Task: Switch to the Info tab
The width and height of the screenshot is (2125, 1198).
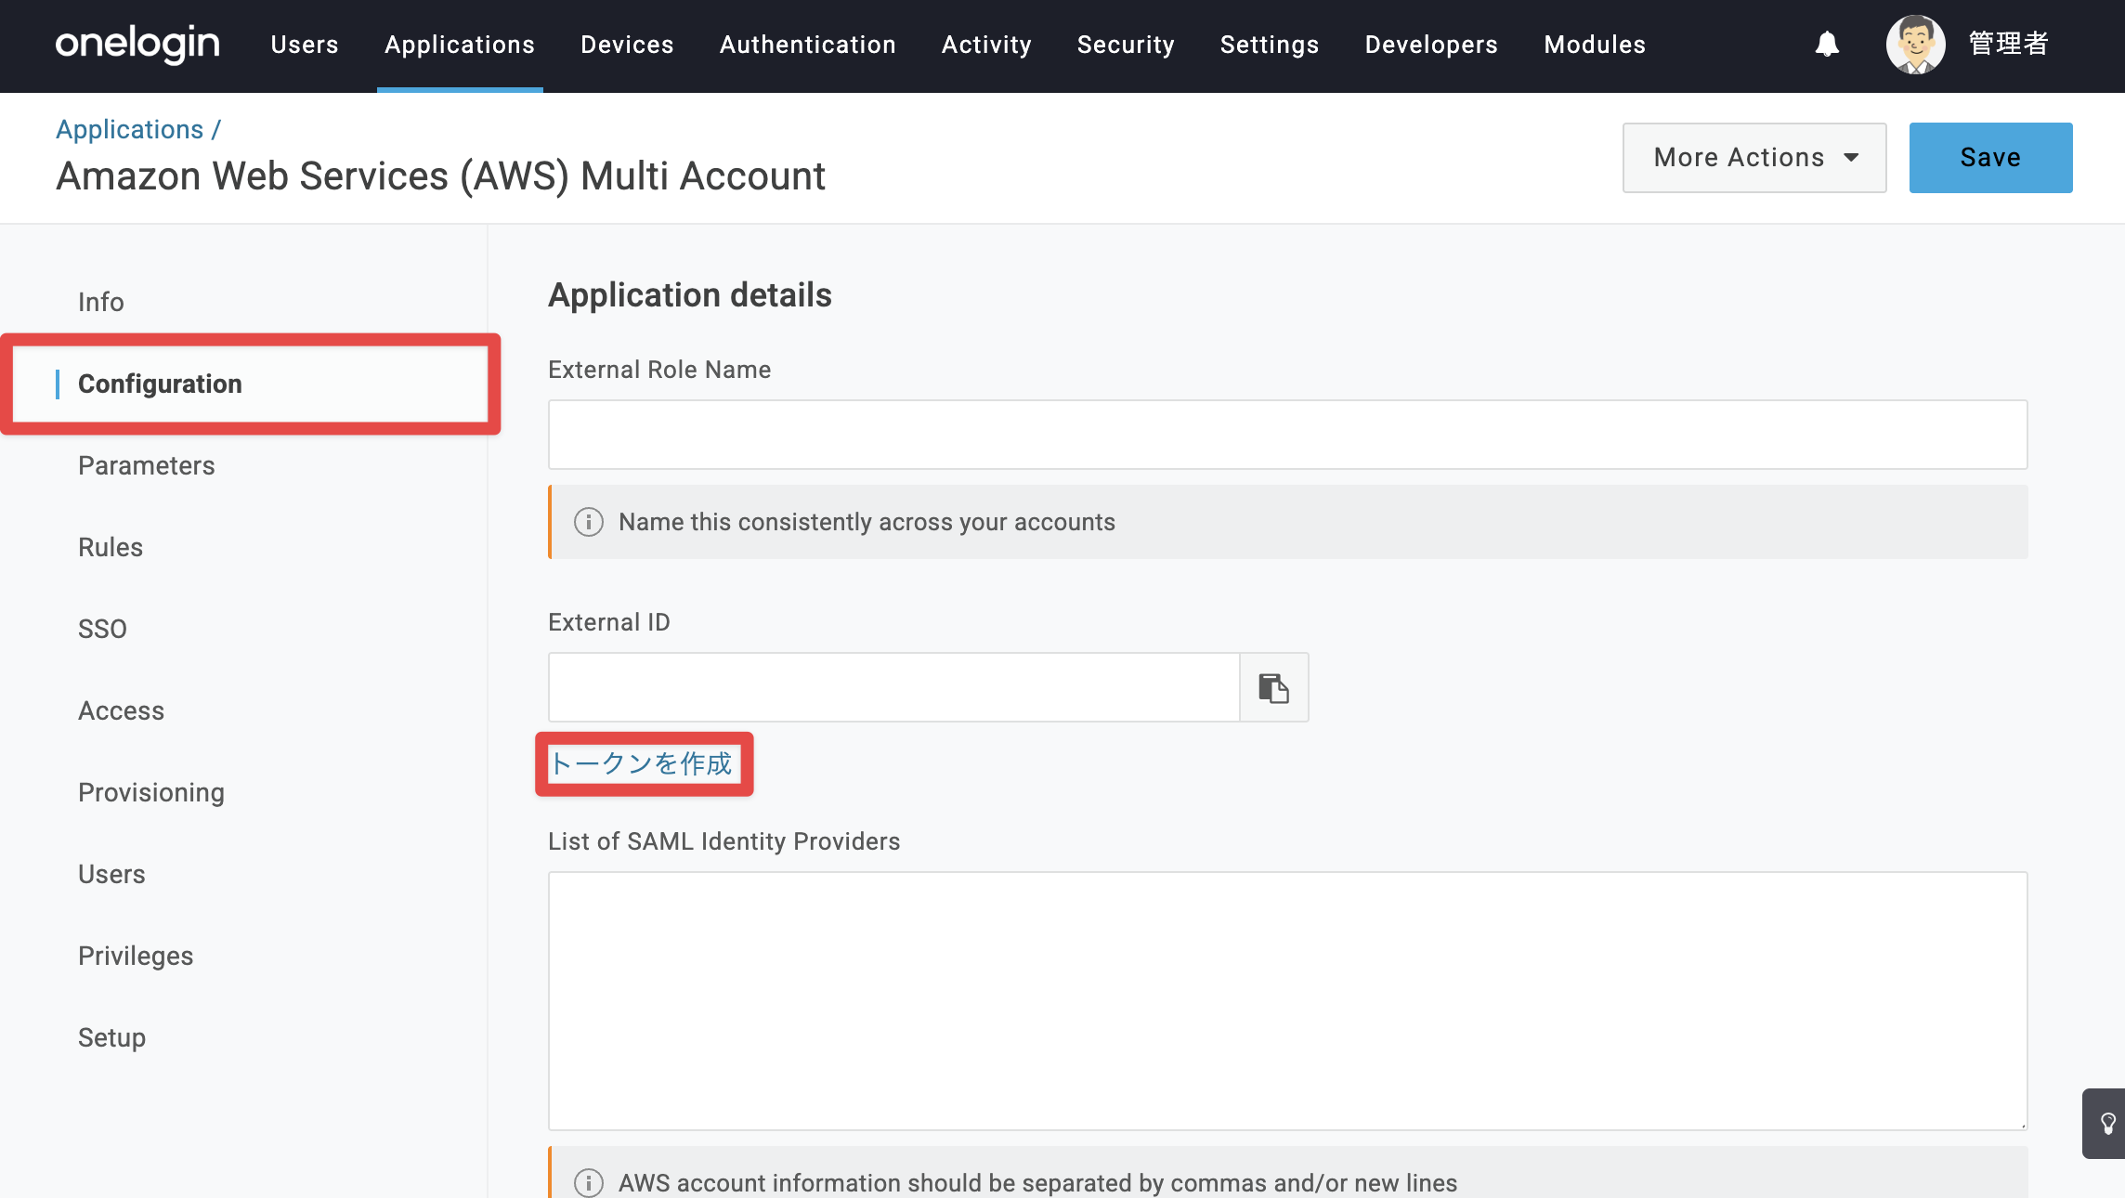Action: [x=101, y=302]
